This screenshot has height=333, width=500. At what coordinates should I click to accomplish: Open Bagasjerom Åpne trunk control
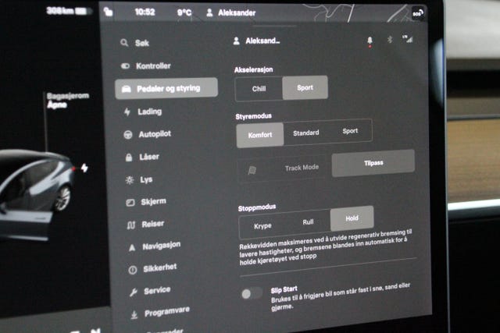68,100
